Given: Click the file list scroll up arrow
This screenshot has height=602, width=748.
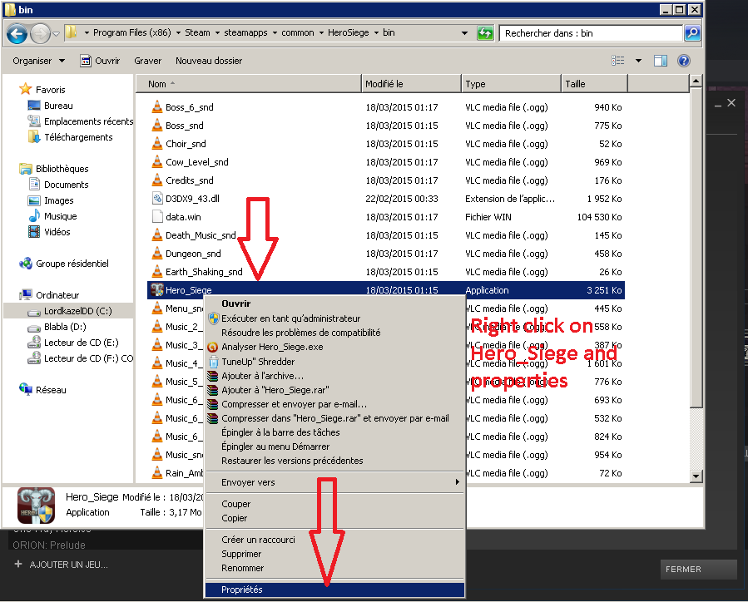Looking at the screenshot, I should [696, 81].
